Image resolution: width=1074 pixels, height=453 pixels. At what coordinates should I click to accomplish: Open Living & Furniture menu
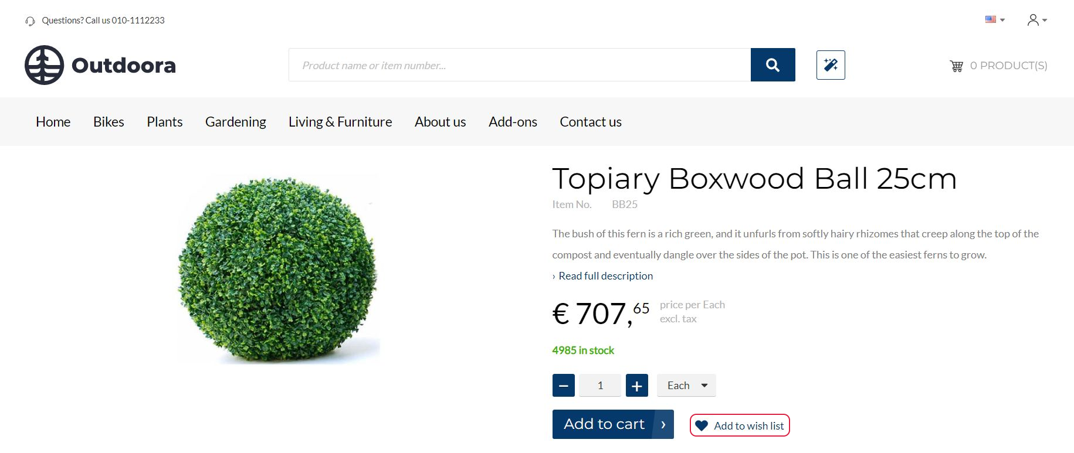340,122
